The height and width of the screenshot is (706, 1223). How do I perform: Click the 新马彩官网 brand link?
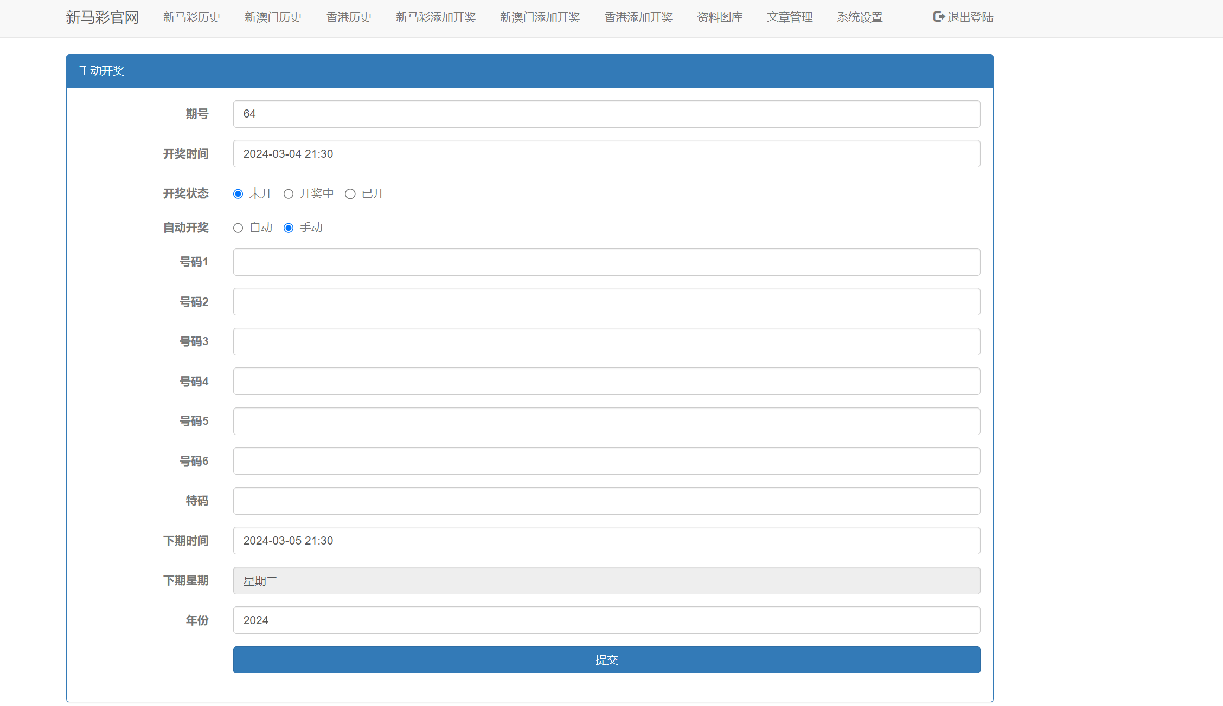point(102,17)
